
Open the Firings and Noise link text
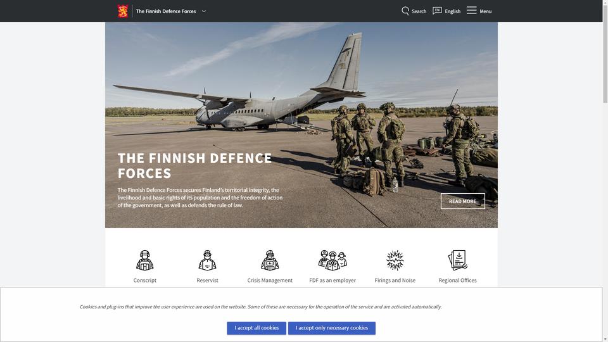[395, 281]
